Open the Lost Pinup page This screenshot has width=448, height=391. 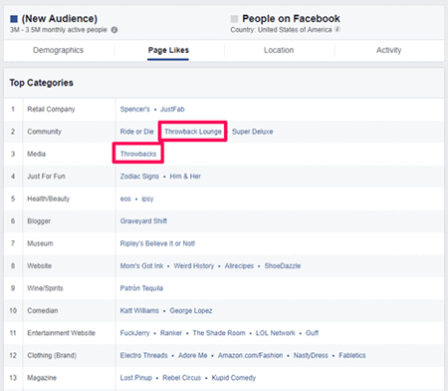tap(136, 378)
